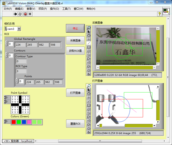Select the pan hand tool in 采集图像 palette
This screenshot has height=145, width=172.
[x=89, y=35]
